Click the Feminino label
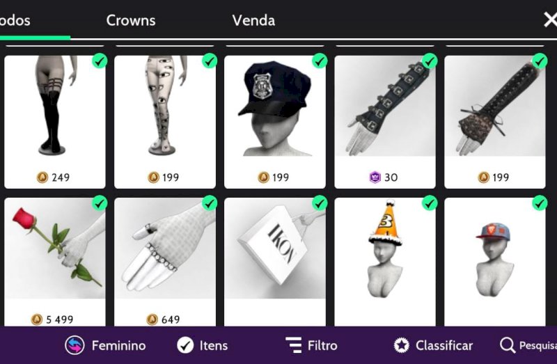The image size is (557, 364). click(118, 345)
